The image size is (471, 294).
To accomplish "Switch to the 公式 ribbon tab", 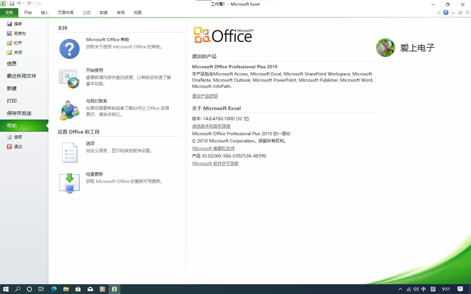I will [x=87, y=12].
